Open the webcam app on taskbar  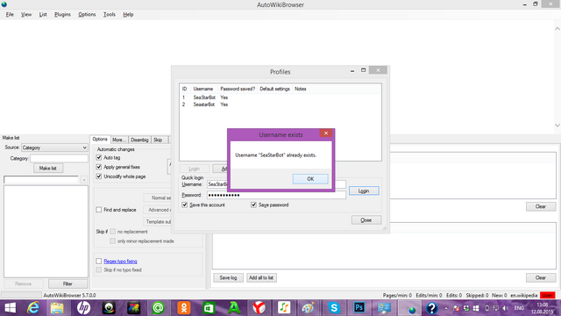109,308
